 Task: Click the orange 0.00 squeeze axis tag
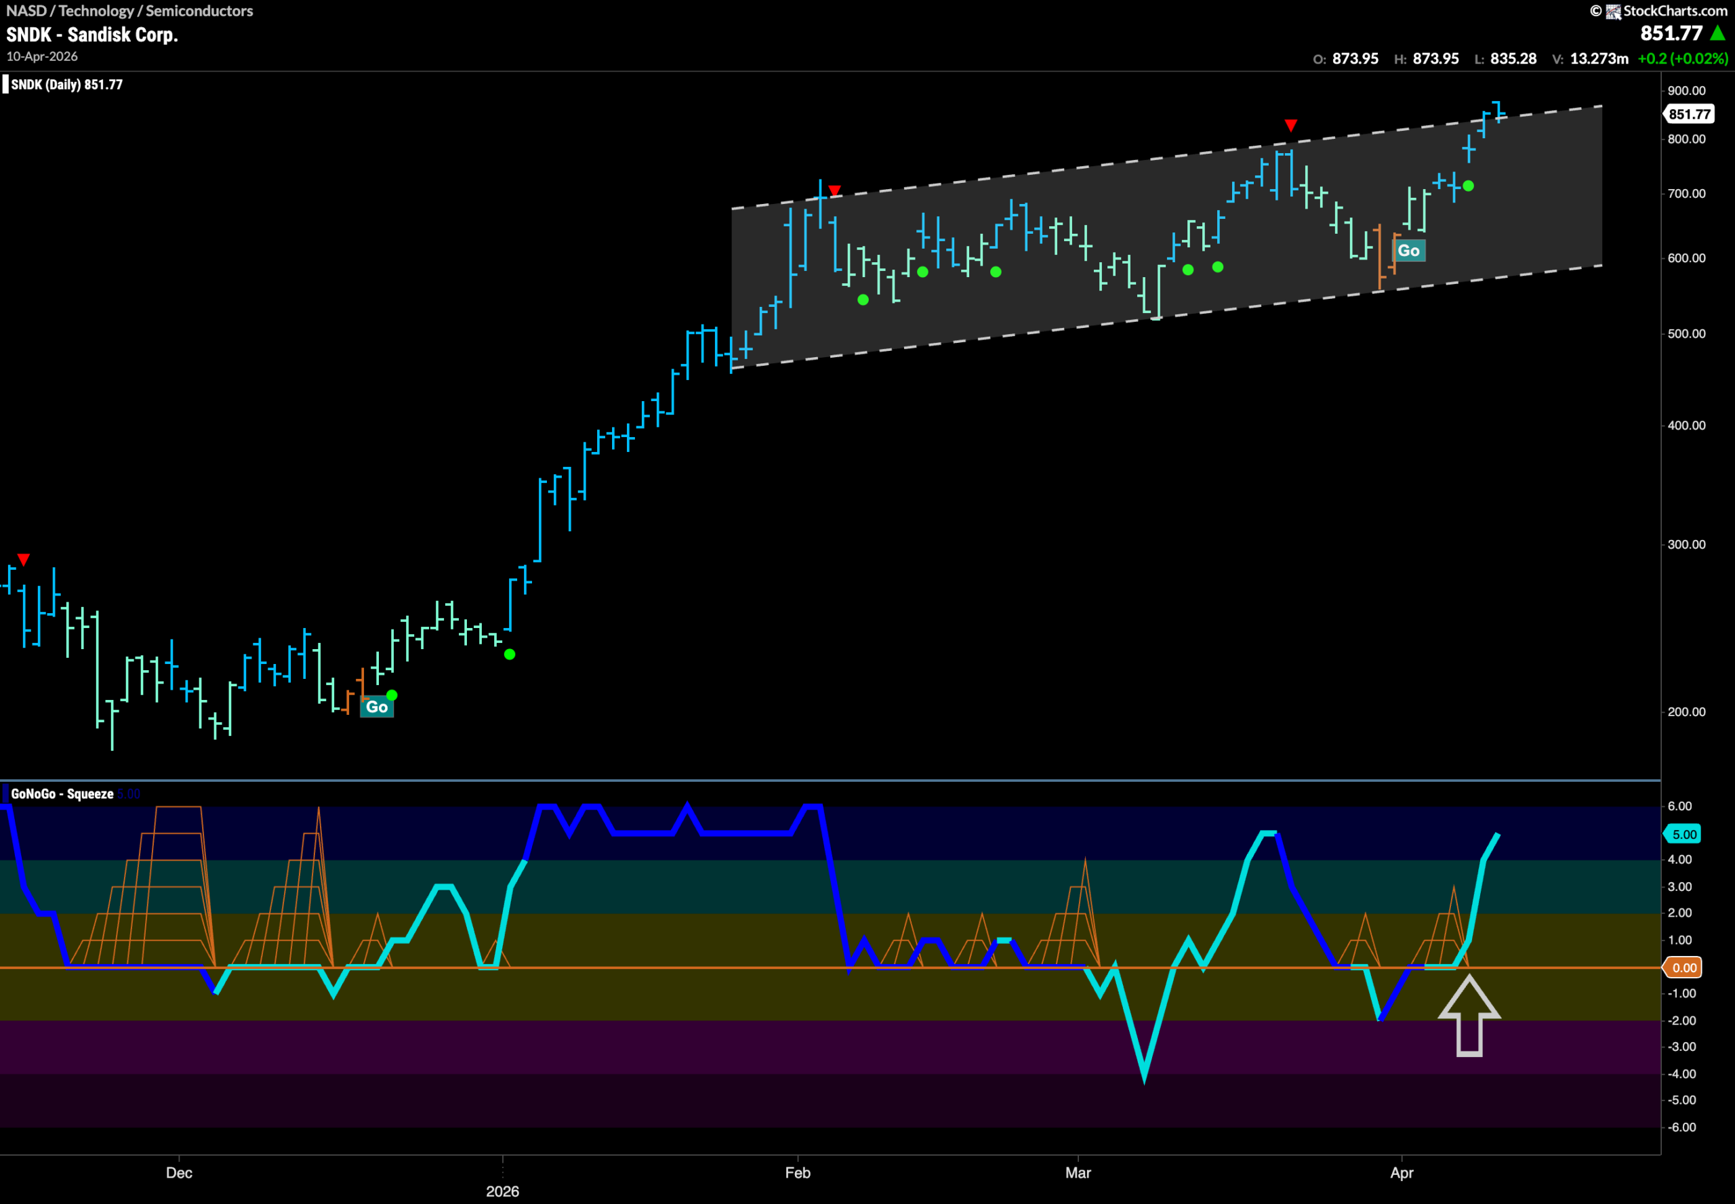1683,967
